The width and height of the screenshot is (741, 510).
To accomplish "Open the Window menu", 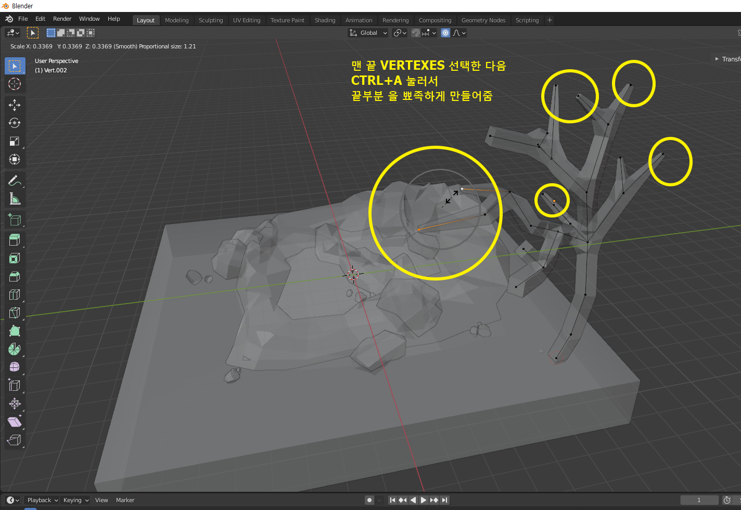I will click(89, 19).
